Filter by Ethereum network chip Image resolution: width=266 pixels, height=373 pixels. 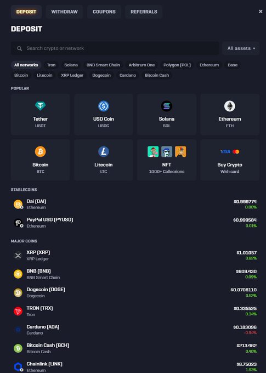coord(209,65)
